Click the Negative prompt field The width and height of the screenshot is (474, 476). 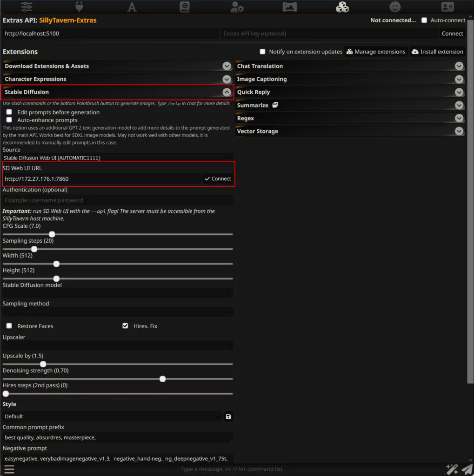click(x=117, y=458)
